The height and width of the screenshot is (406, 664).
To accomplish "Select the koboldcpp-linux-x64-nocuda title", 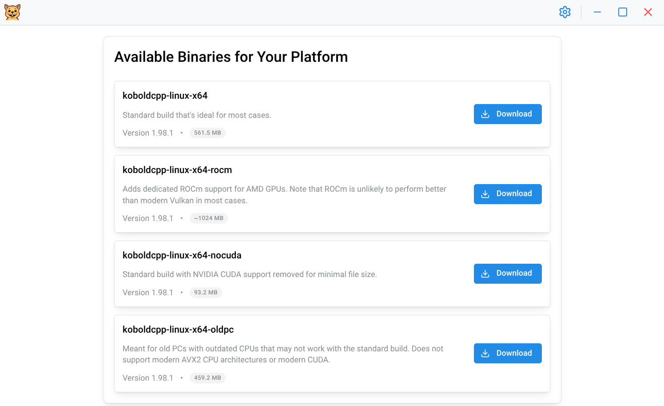I will 182,255.
